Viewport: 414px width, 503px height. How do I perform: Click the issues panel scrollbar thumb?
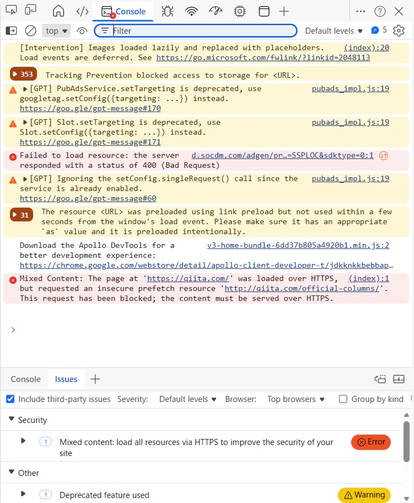[406, 441]
